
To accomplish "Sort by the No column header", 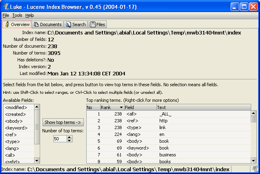I will point(93,107).
